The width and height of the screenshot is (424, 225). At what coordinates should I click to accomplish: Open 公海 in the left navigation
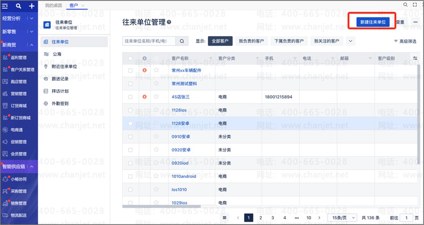point(57,54)
